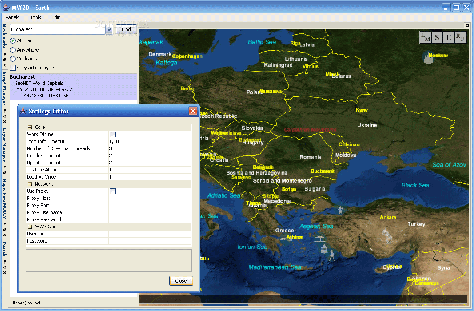Screen dimensions: 474x311
Task: Close the Bookmarks side panel tab
Action: (4, 65)
